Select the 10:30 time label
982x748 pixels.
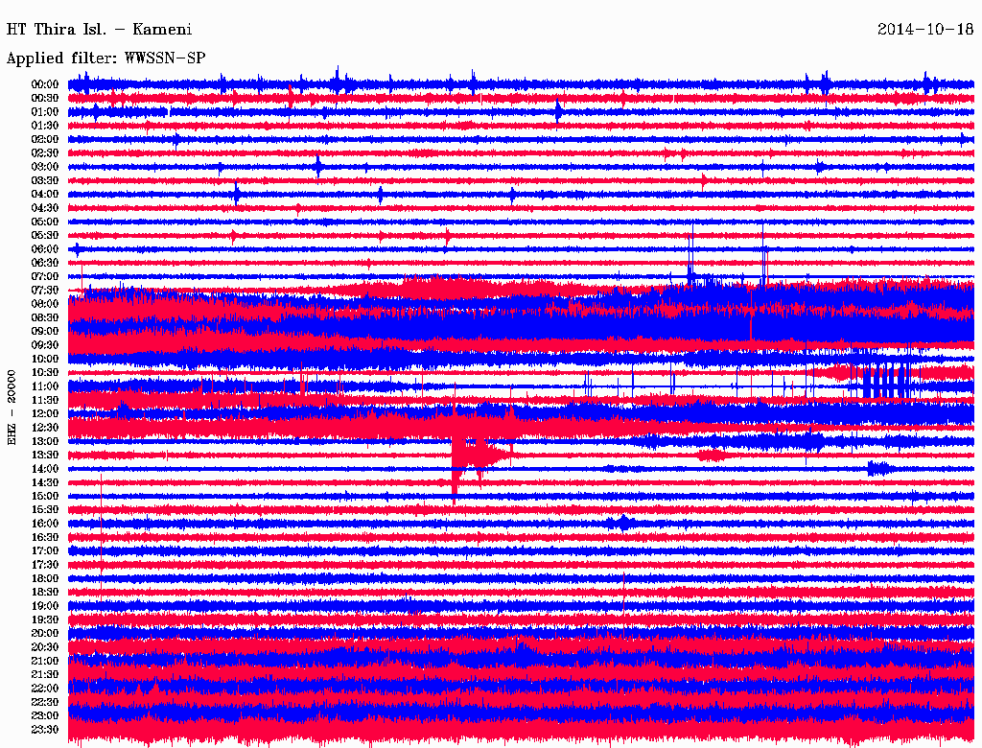45,373
